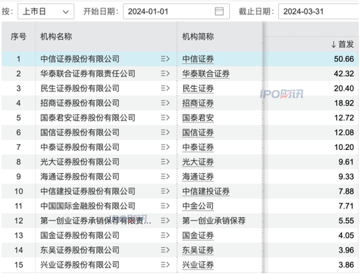The height and width of the screenshot is (275, 361).
Task: Open the 招商证券 short-name link
Action: (198, 103)
